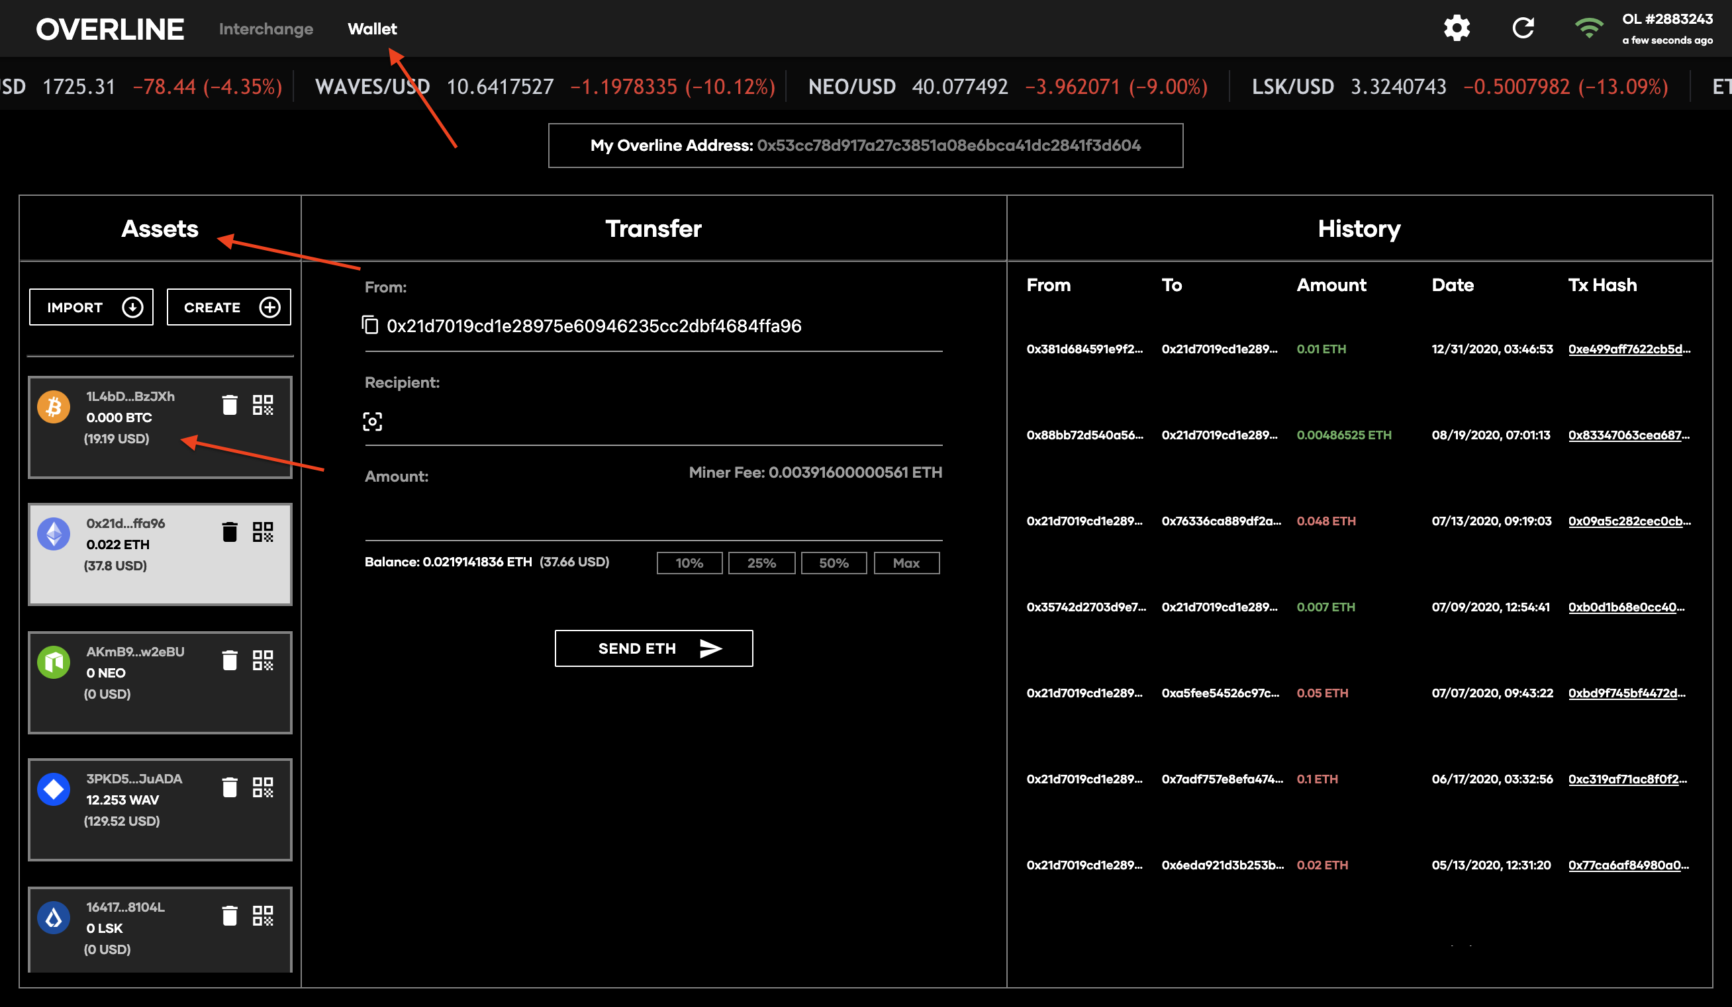1732x1007 pixels.
Task: Select the 25% amount option
Action: pyautogui.click(x=761, y=562)
